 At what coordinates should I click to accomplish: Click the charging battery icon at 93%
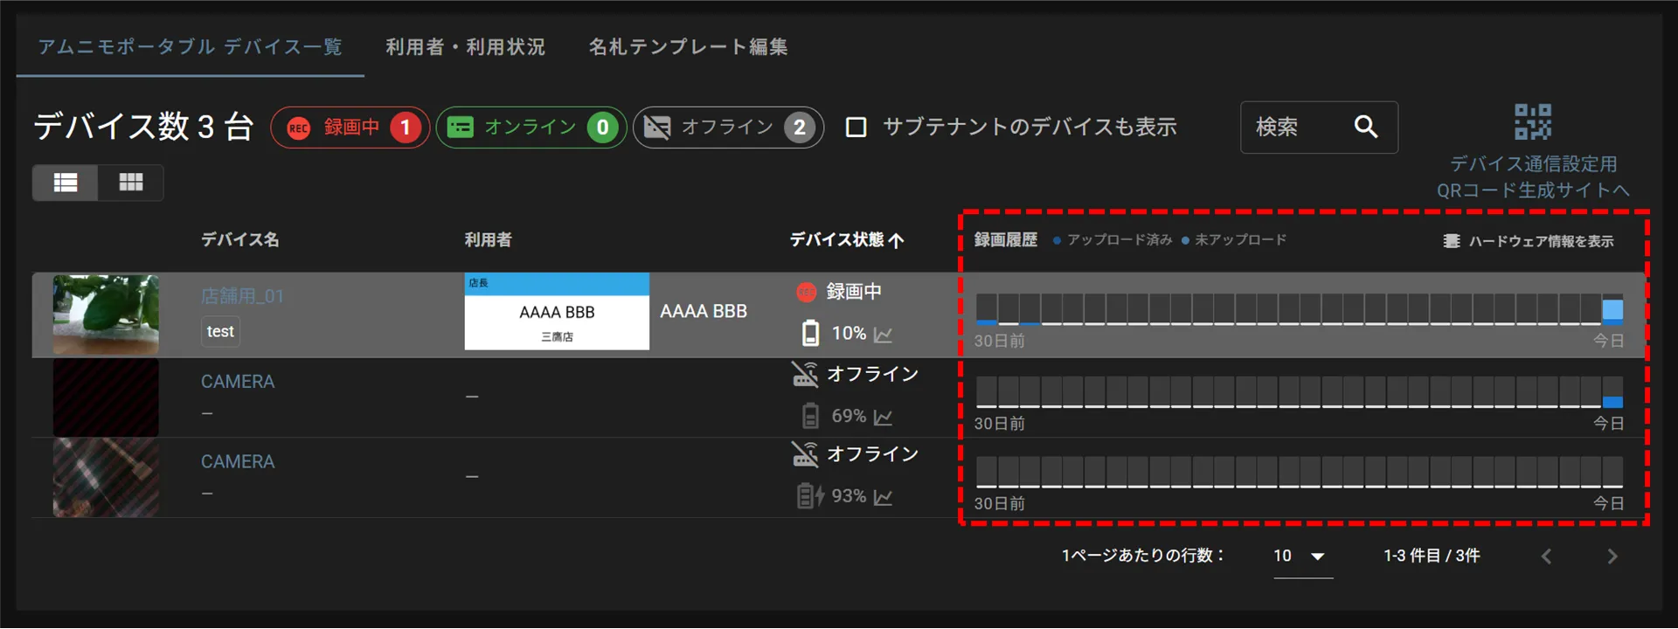810,496
